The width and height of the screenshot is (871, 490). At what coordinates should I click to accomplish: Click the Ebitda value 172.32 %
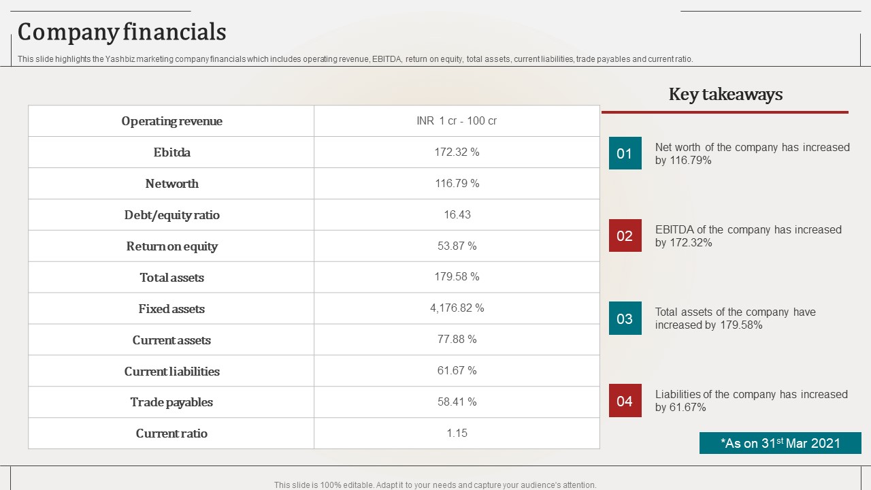pos(457,152)
